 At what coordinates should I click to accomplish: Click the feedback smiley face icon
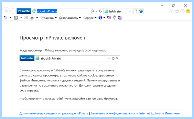pyautogui.click(x=188, y=11)
